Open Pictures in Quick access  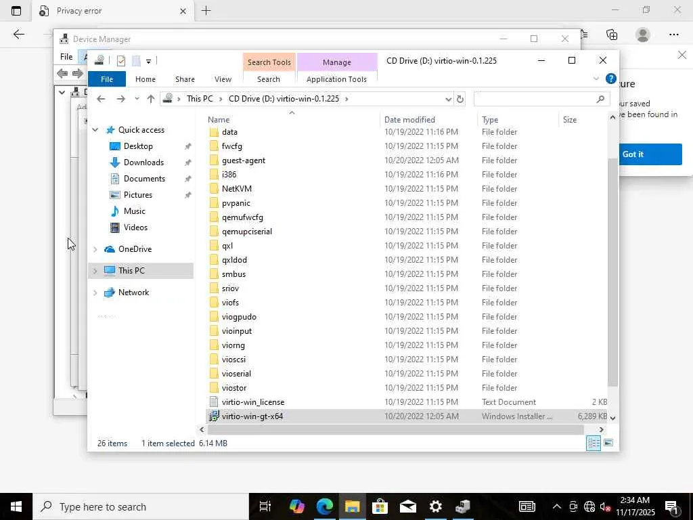click(138, 195)
